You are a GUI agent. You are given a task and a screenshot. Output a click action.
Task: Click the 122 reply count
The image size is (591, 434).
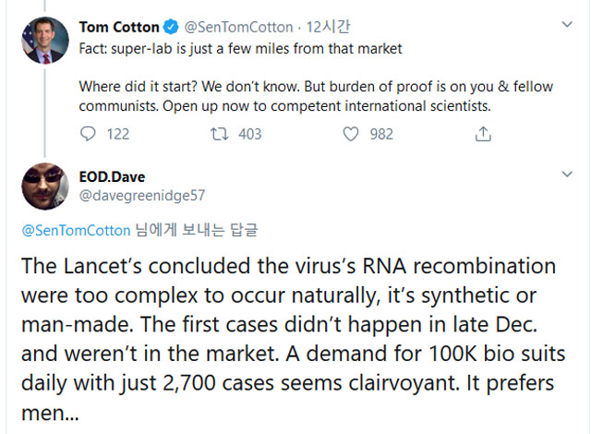118,134
